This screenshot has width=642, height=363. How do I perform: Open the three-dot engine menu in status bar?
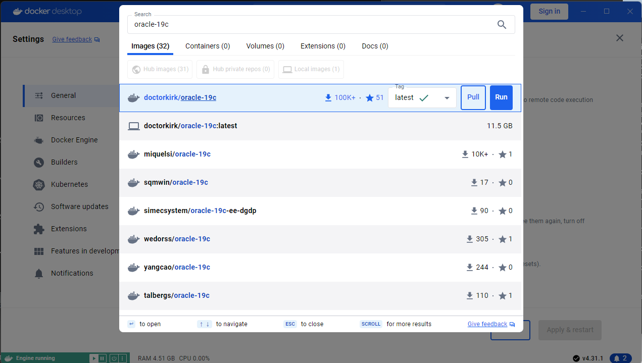click(x=123, y=358)
